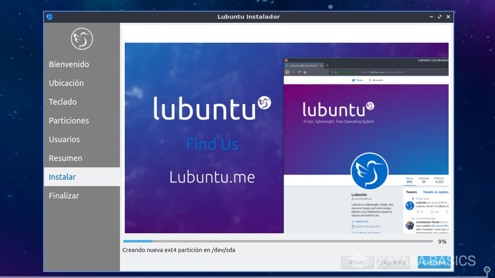Image resolution: width=495 pixels, height=278 pixels.
Task: Click the 'Find Us' text on slide
Action: click(x=212, y=144)
